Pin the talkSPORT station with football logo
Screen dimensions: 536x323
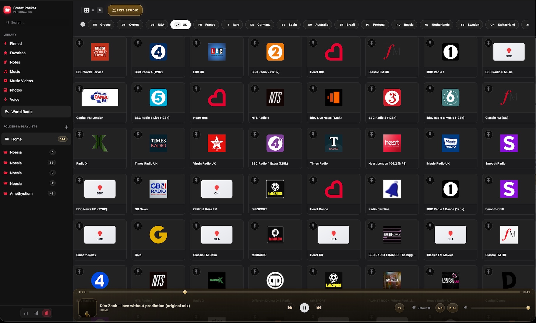pyautogui.click(x=255, y=180)
